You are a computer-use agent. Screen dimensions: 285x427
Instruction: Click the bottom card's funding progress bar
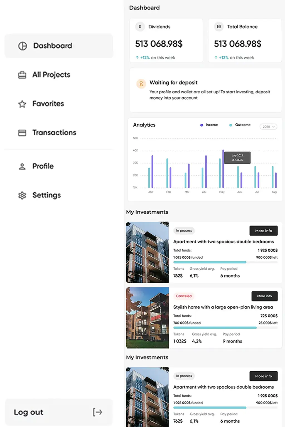225,408
